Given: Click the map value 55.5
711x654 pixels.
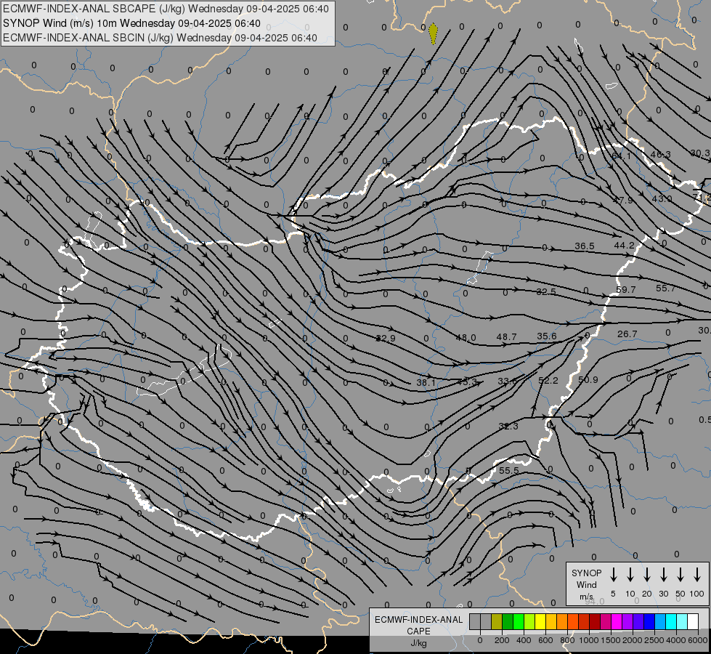Looking at the screenshot, I should coord(509,471).
